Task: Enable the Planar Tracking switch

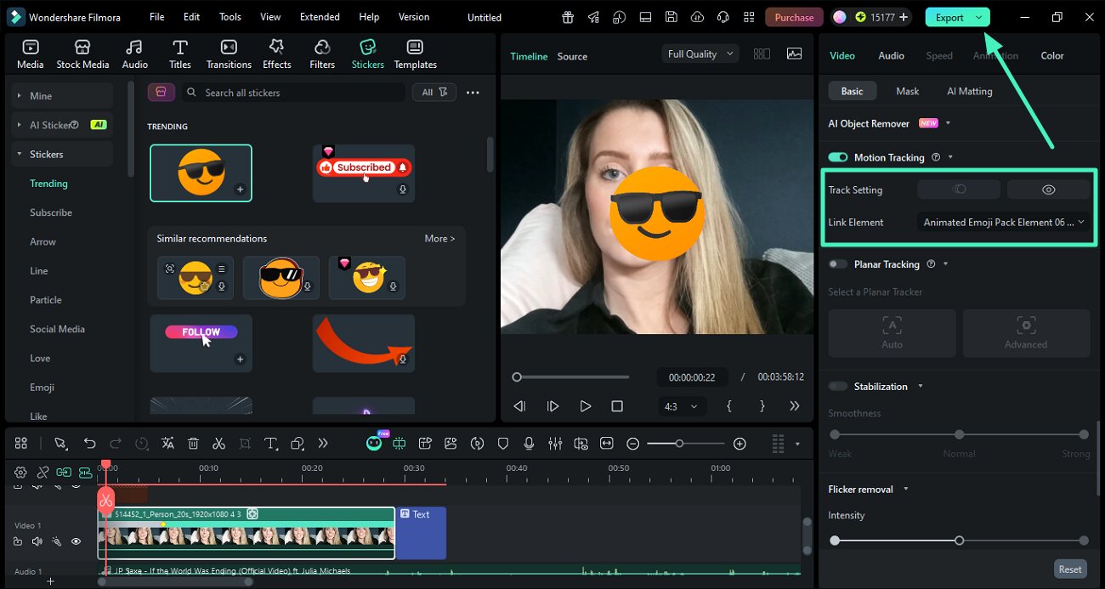Action: [838, 264]
